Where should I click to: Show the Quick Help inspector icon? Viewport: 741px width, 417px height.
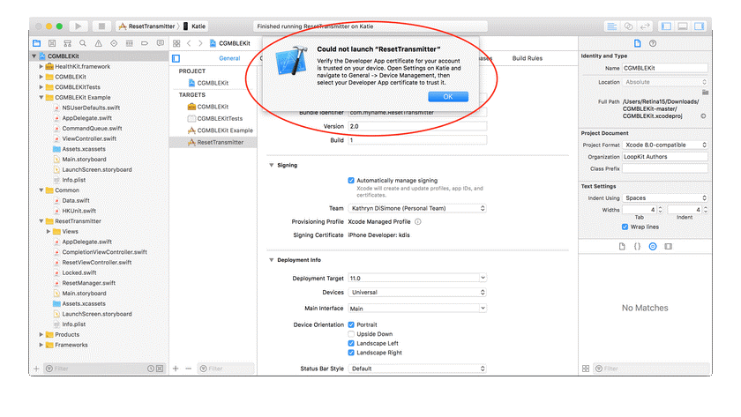pos(653,43)
